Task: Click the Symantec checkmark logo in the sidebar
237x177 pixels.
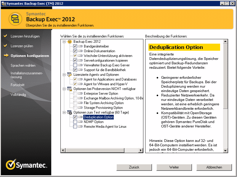Action: [11, 164]
